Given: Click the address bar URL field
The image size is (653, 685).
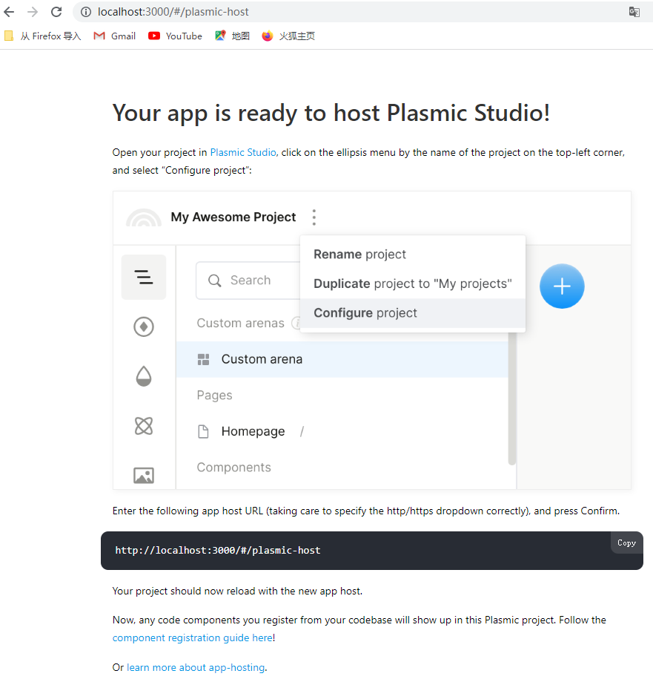Looking at the screenshot, I should click(296, 12).
